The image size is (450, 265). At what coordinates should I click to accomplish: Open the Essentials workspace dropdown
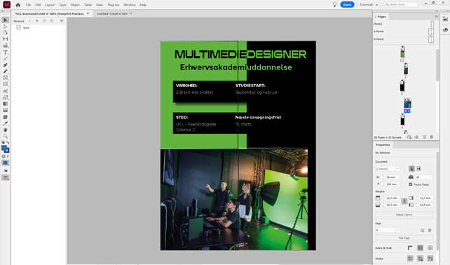point(369,5)
